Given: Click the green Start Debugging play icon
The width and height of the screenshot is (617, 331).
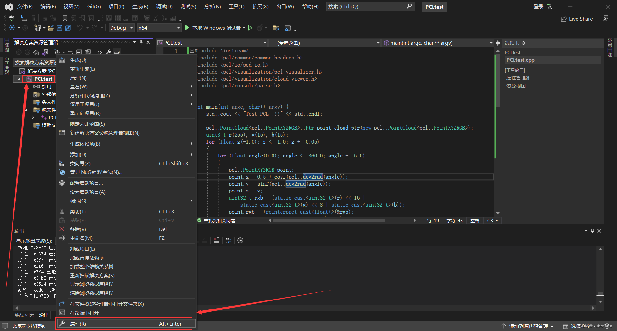Looking at the screenshot, I should pos(187,28).
